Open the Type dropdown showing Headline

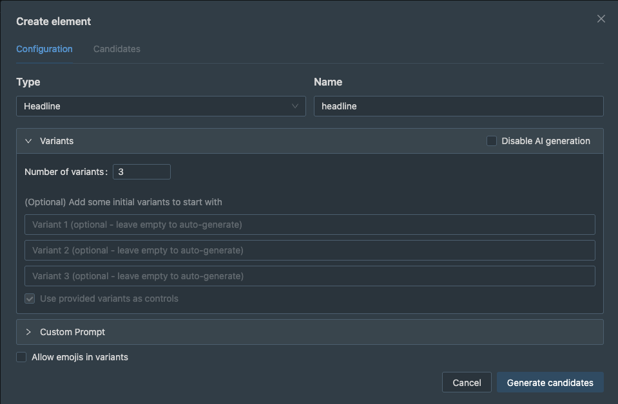pyautogui.click(x=155, y=106)
